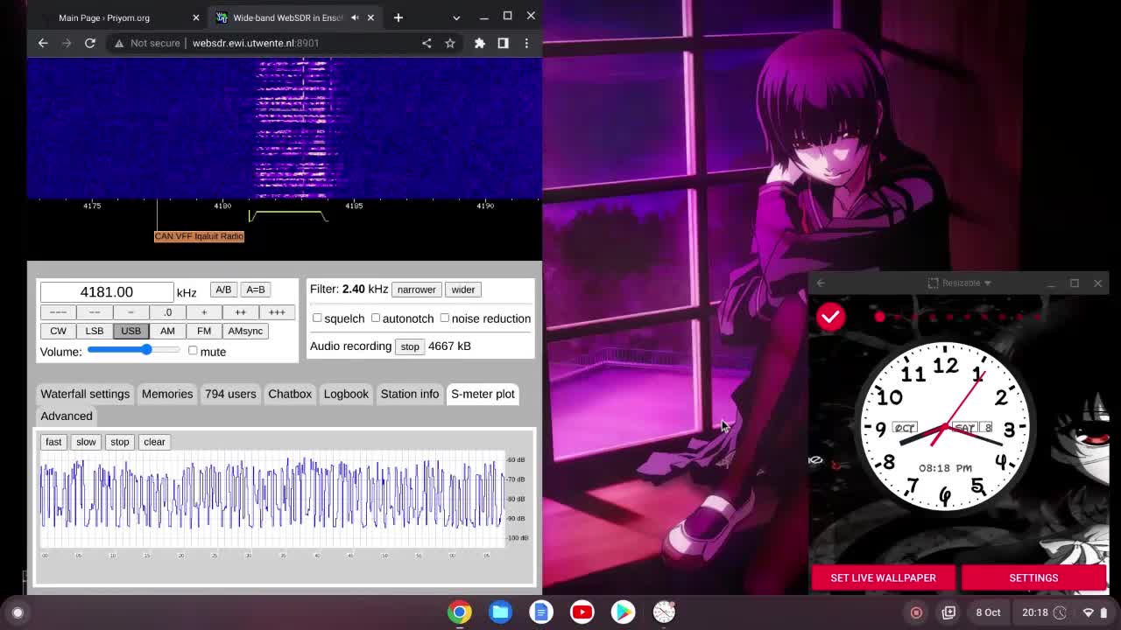
Task: Open the clock app on the shelf
Action: click(664, 612)
